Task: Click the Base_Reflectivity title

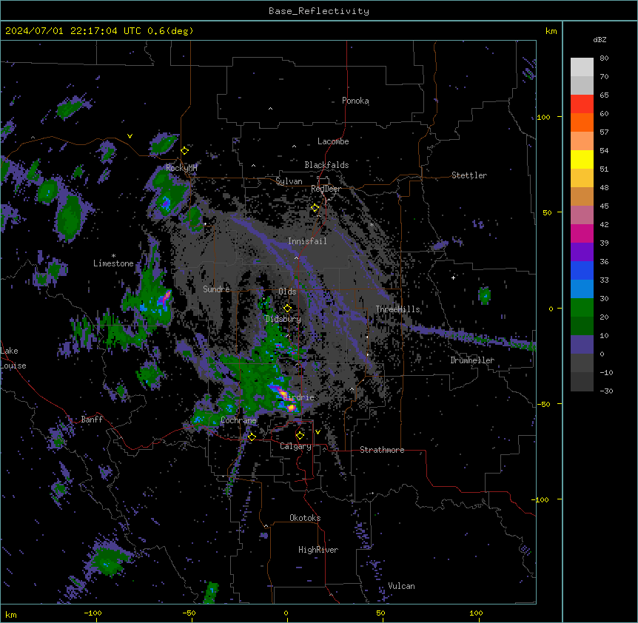Action: (319, 11)
